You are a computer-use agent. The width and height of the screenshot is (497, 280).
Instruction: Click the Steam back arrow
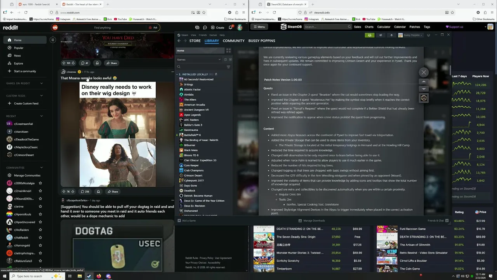pos(179,41)
